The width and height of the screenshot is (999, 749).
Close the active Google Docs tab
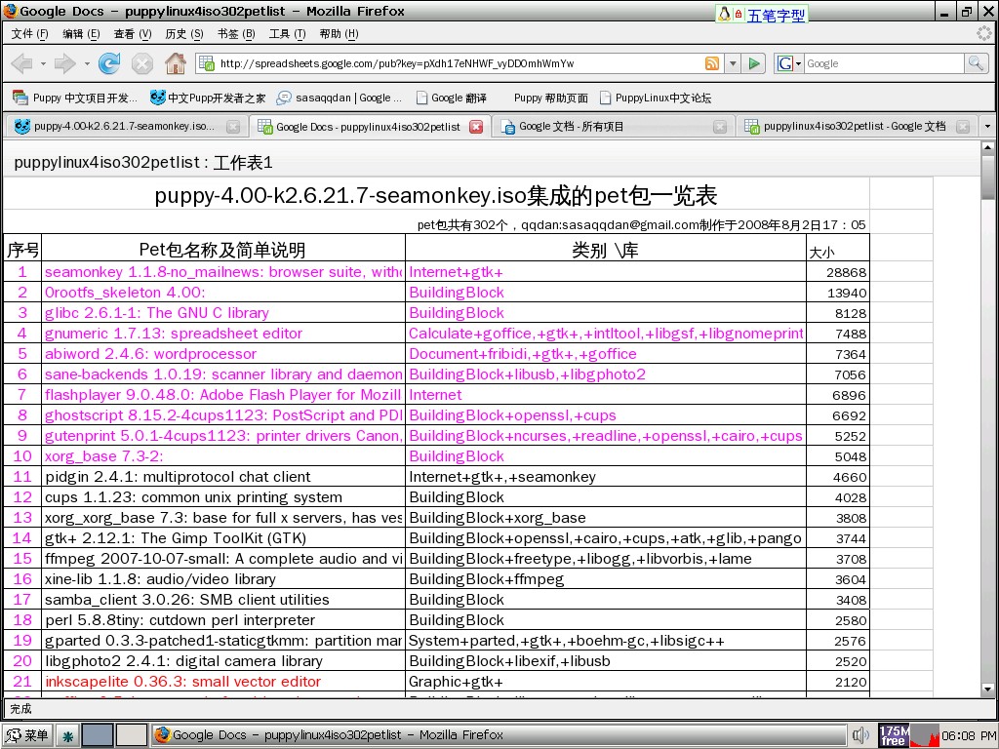pos(476,127)
